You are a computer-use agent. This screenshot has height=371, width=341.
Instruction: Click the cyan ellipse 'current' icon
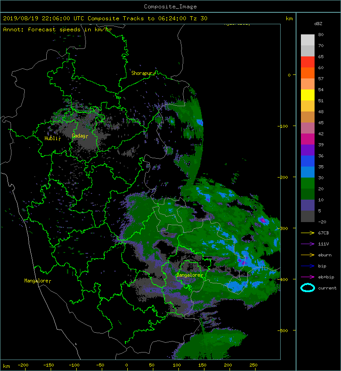click(x=308, y=288)
